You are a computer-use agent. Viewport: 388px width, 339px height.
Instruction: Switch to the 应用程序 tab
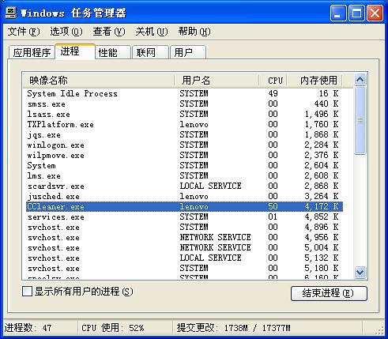32,52
